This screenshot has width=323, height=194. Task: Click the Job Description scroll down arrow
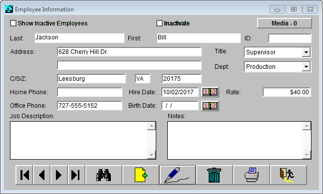[x=151, y=155]
